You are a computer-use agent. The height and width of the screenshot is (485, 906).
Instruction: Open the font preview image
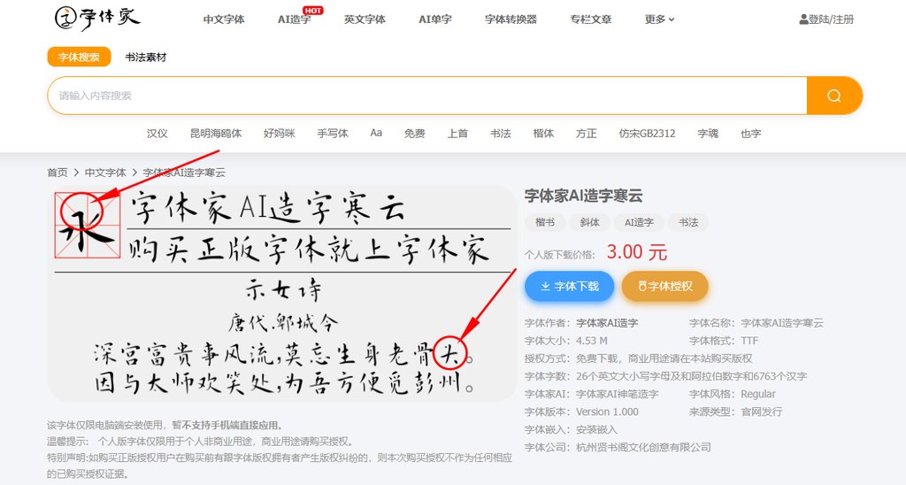282,294
